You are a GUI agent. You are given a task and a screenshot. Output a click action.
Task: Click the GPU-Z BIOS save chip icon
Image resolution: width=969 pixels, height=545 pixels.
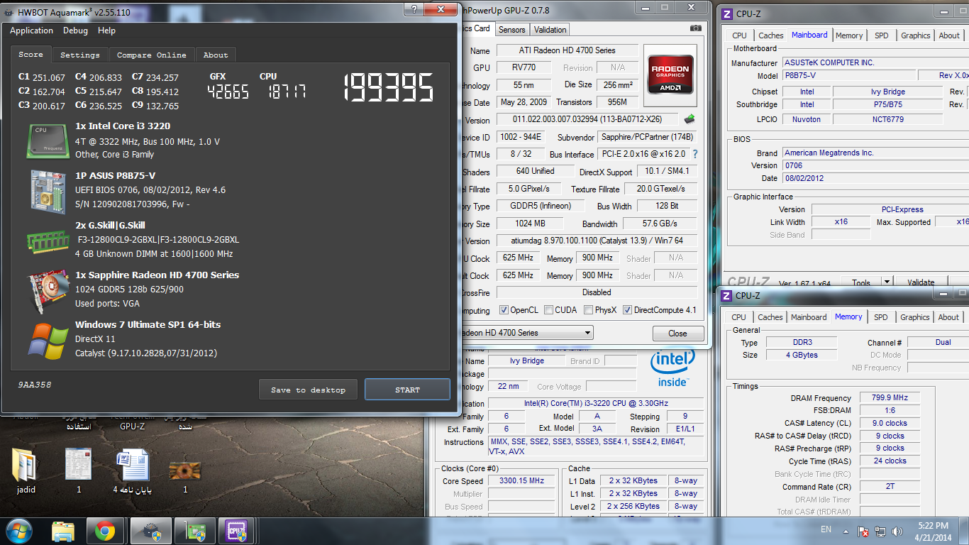[x=689, y=119]
